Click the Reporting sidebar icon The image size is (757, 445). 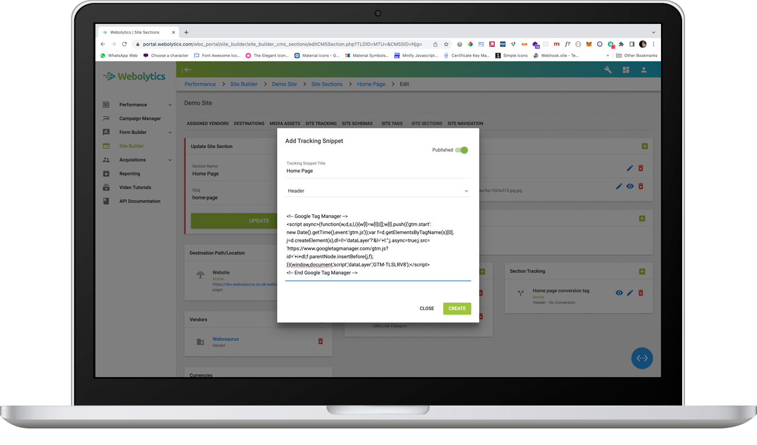[x=106, y=173]
